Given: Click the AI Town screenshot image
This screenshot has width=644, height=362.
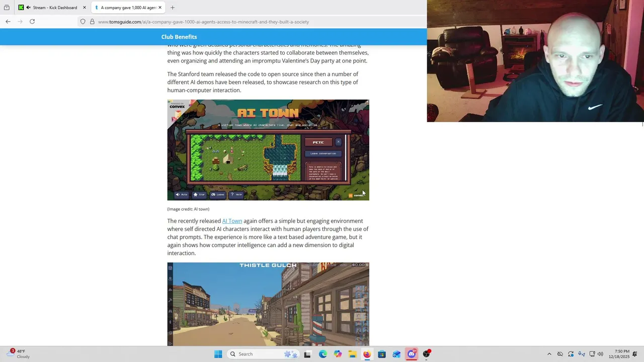Looking at the screenshot, I should click(268, 150).
